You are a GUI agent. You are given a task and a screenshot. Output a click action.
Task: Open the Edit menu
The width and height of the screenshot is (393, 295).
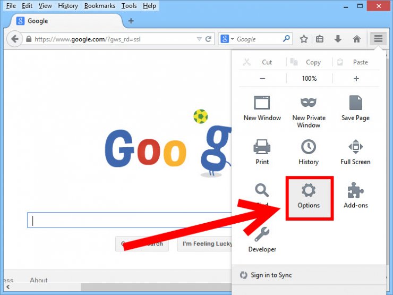(x=27, y=5)
